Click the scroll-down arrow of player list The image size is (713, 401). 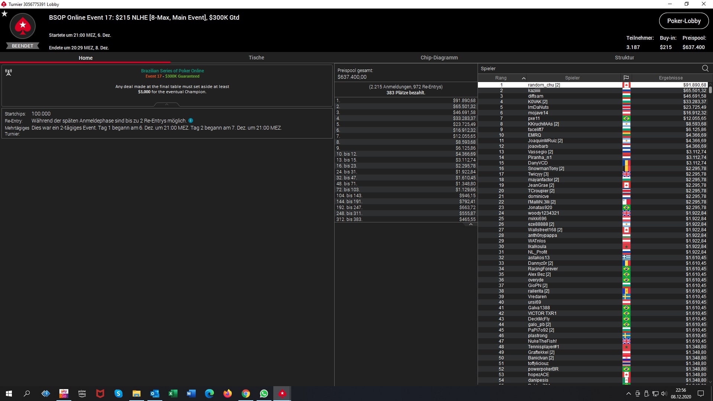[710, 382]
